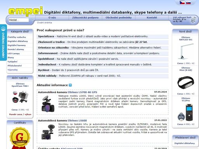
Task: Switch language via the Slovak flag icon
Action: [x=189, y=2]
